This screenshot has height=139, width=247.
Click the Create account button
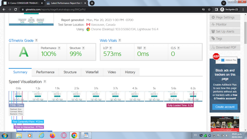tap(225, 107)
